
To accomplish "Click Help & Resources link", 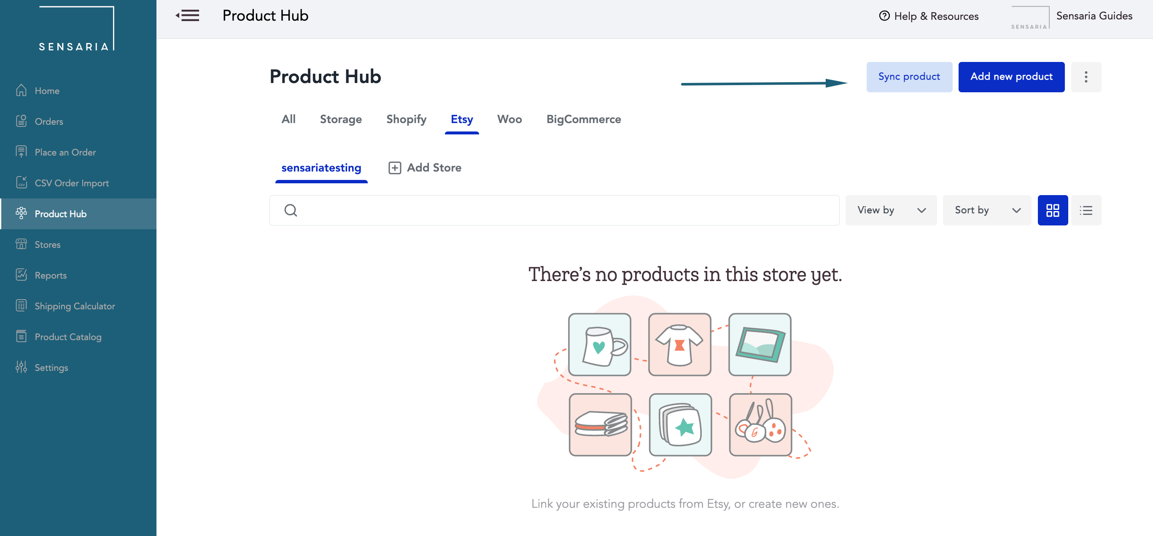I will click(x=927, y=16).
